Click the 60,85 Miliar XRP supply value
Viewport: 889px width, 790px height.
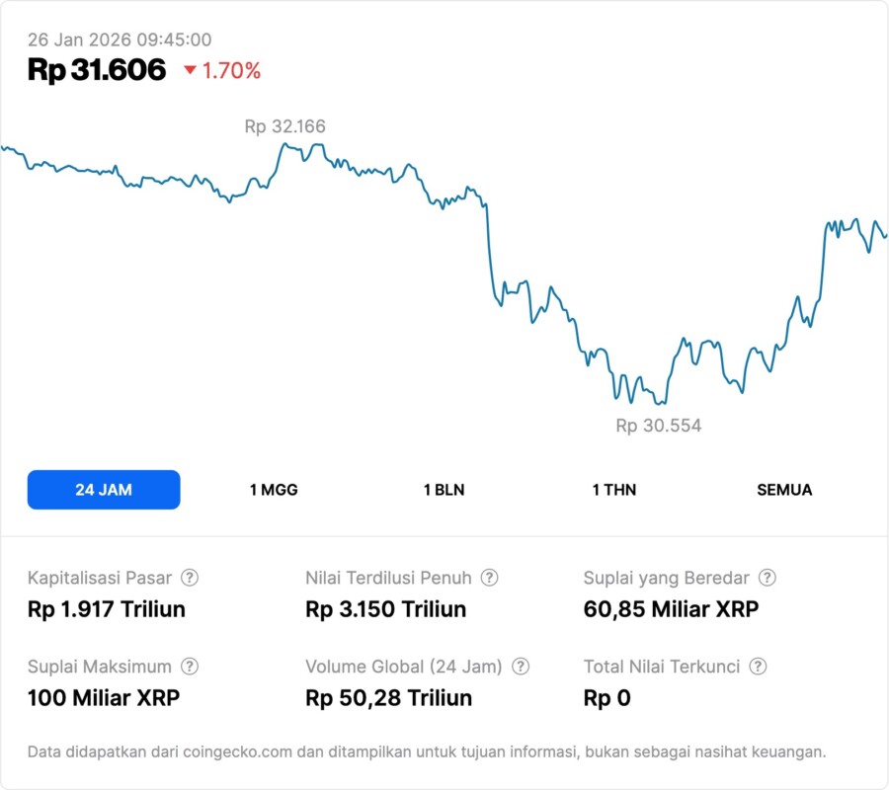(671, 609)
